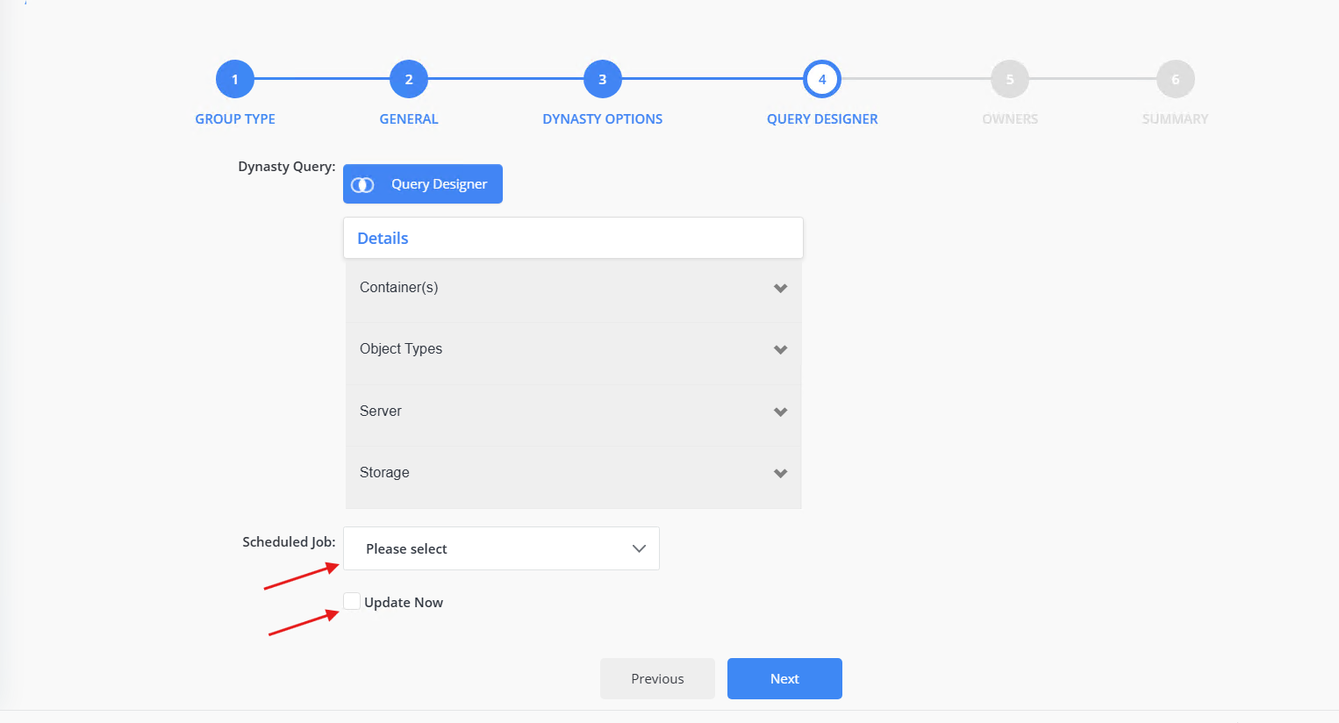Click the Venn diagram icon on Query Designer button

coord(362,183)
